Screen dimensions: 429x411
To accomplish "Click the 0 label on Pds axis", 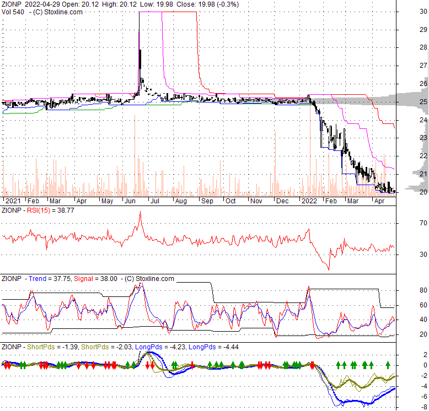I will click(x=425, y=365).
